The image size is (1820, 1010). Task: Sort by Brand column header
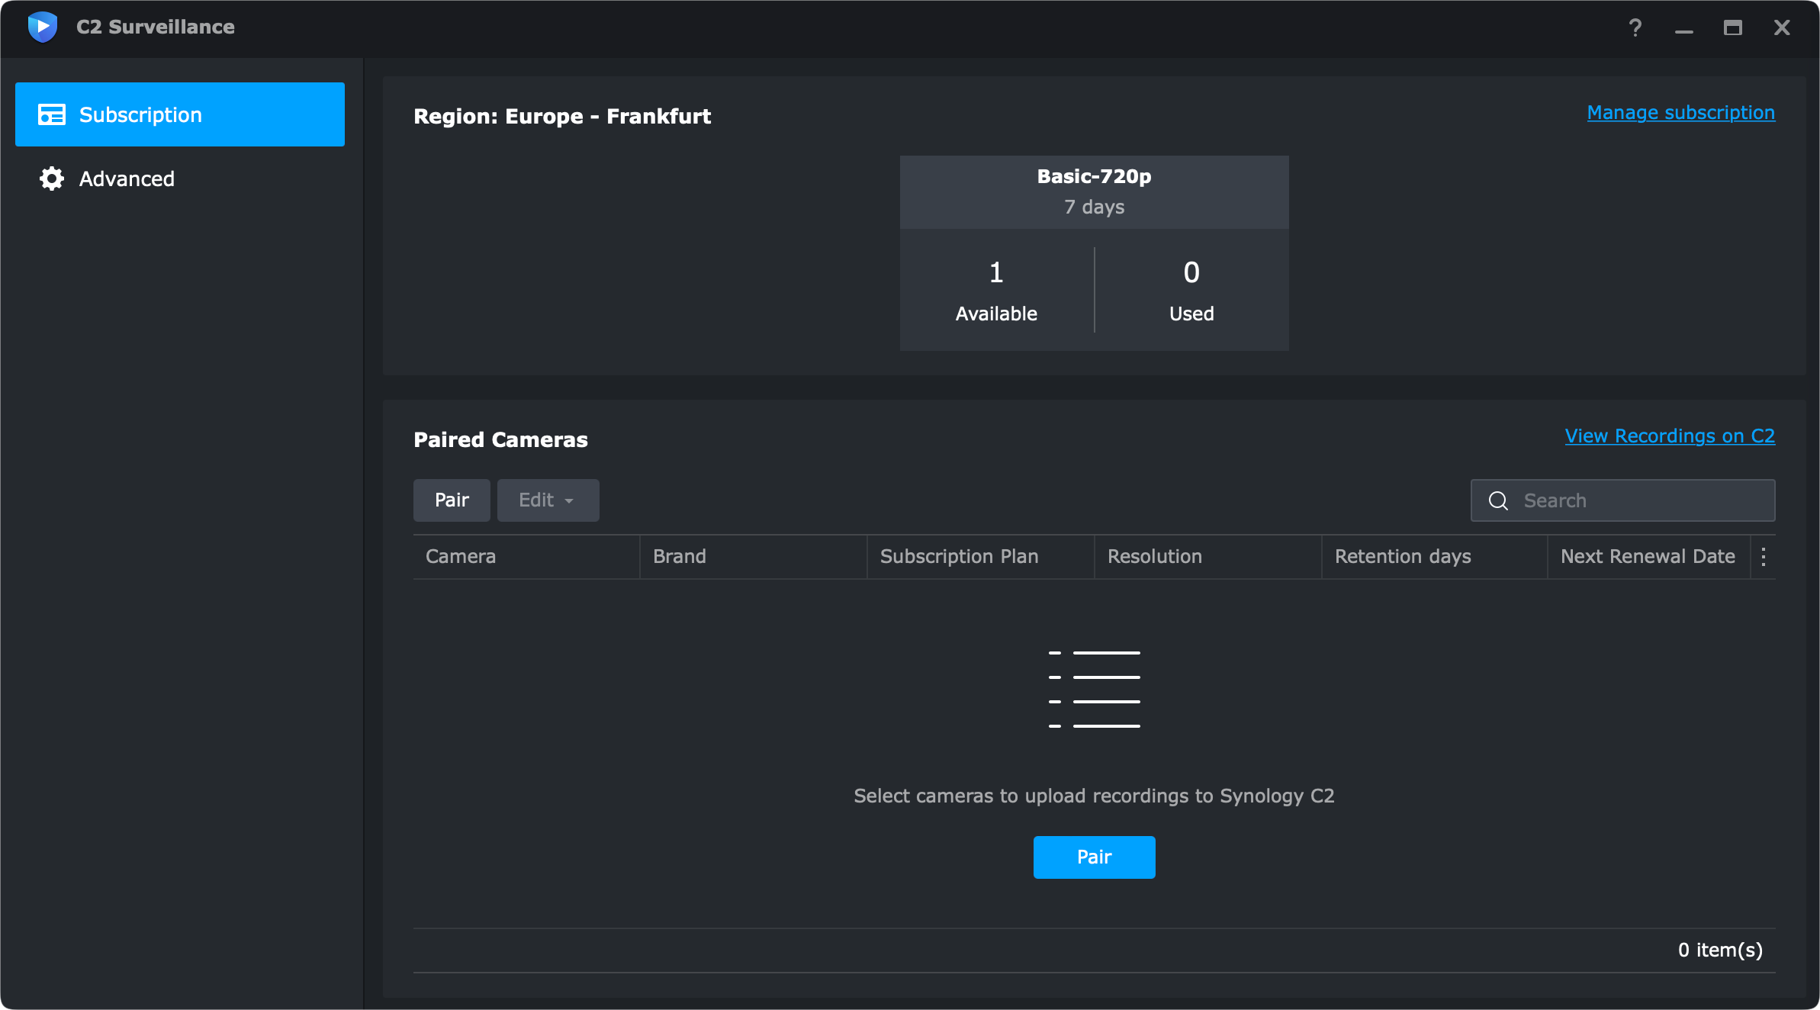click(x=753, y=557)
